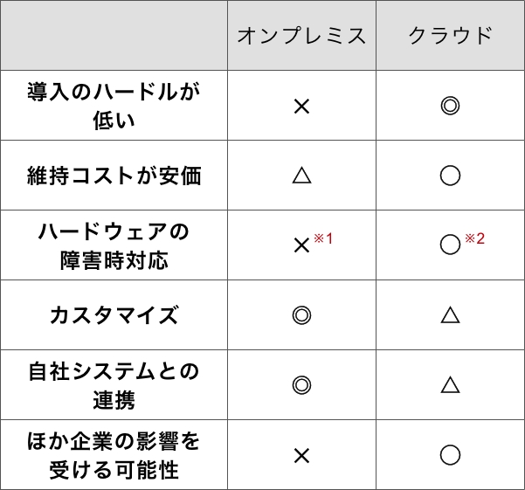Click the double circle for 導入のハードルが低い under クラウド
The height and width of the screenshot is (490, 525).
tap(450, 106)
